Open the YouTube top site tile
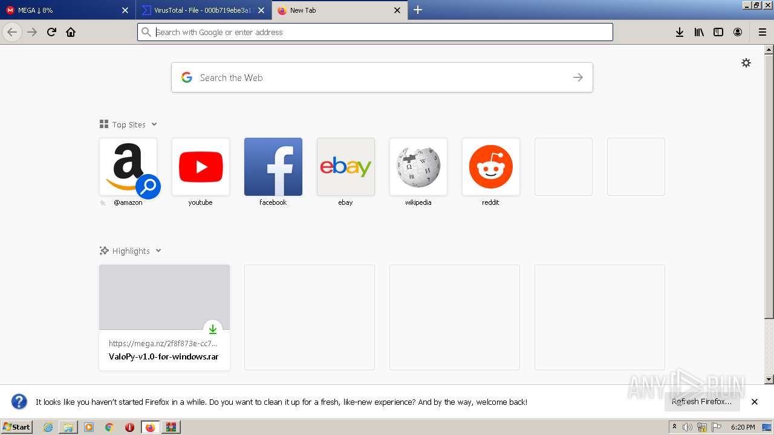 click(x=201, y=167)
